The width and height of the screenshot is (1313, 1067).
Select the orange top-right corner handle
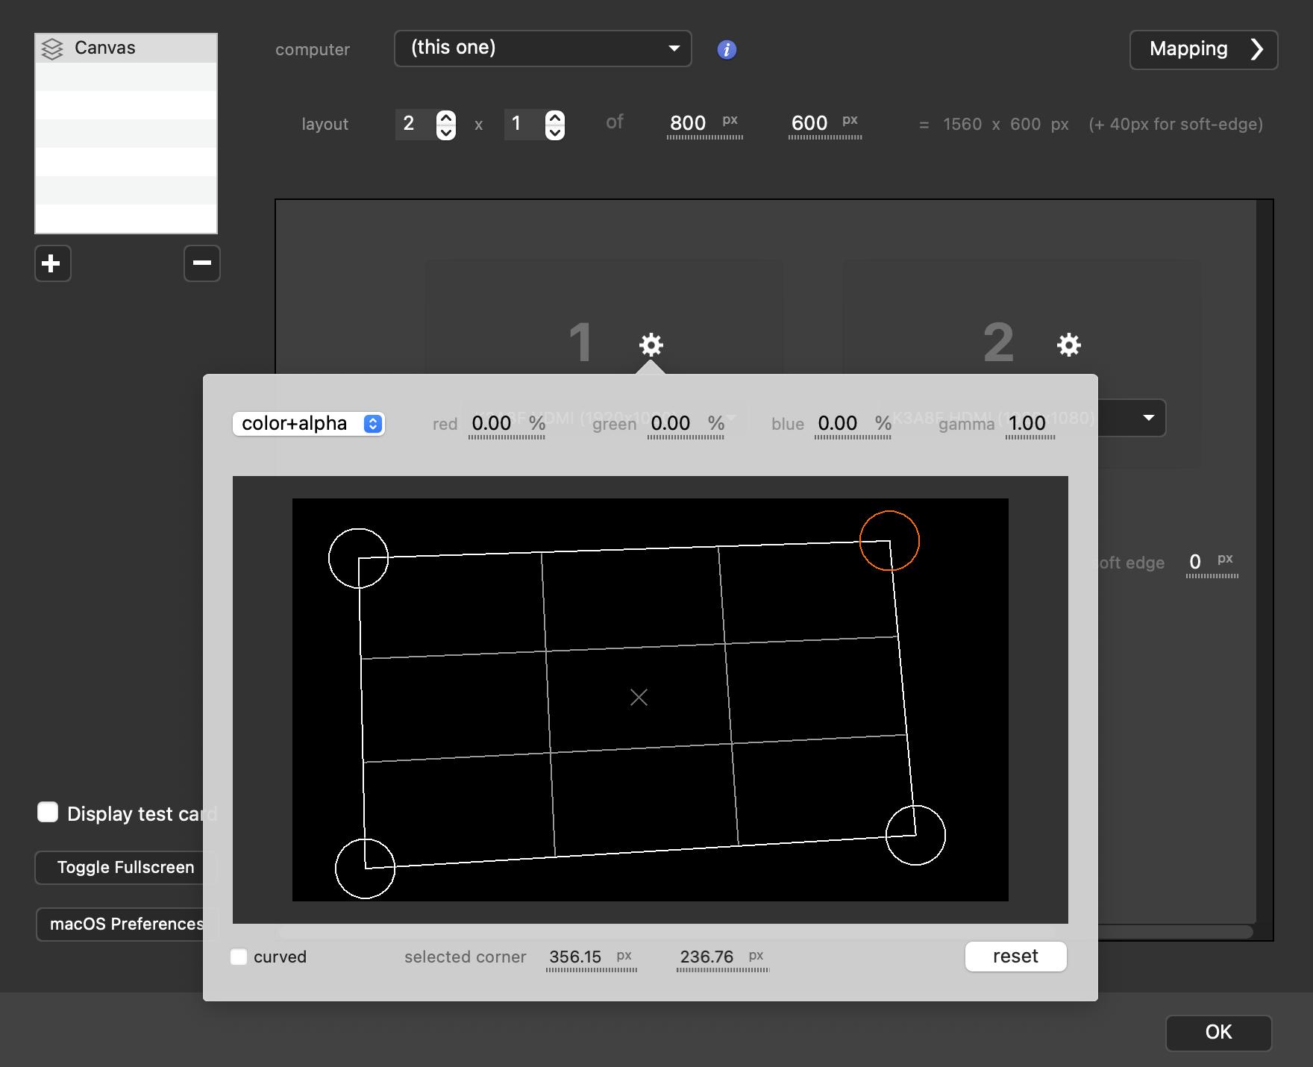click(889, 541)
